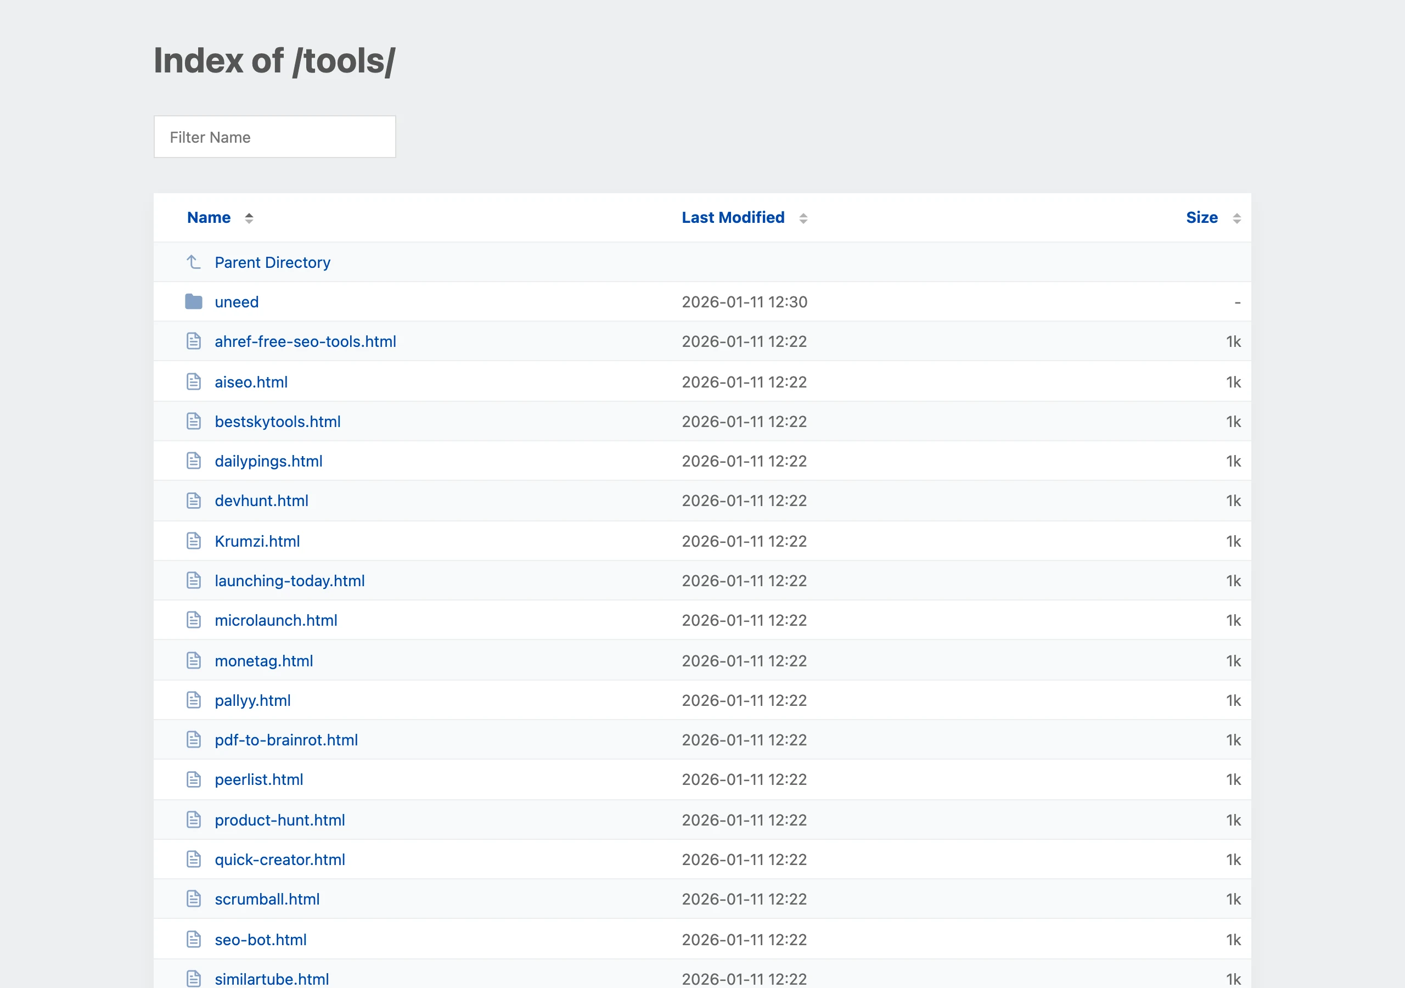This screenshot has height=988, width=1405.
Task: Open the pallyy.html file link
Action: pos(252,700)
